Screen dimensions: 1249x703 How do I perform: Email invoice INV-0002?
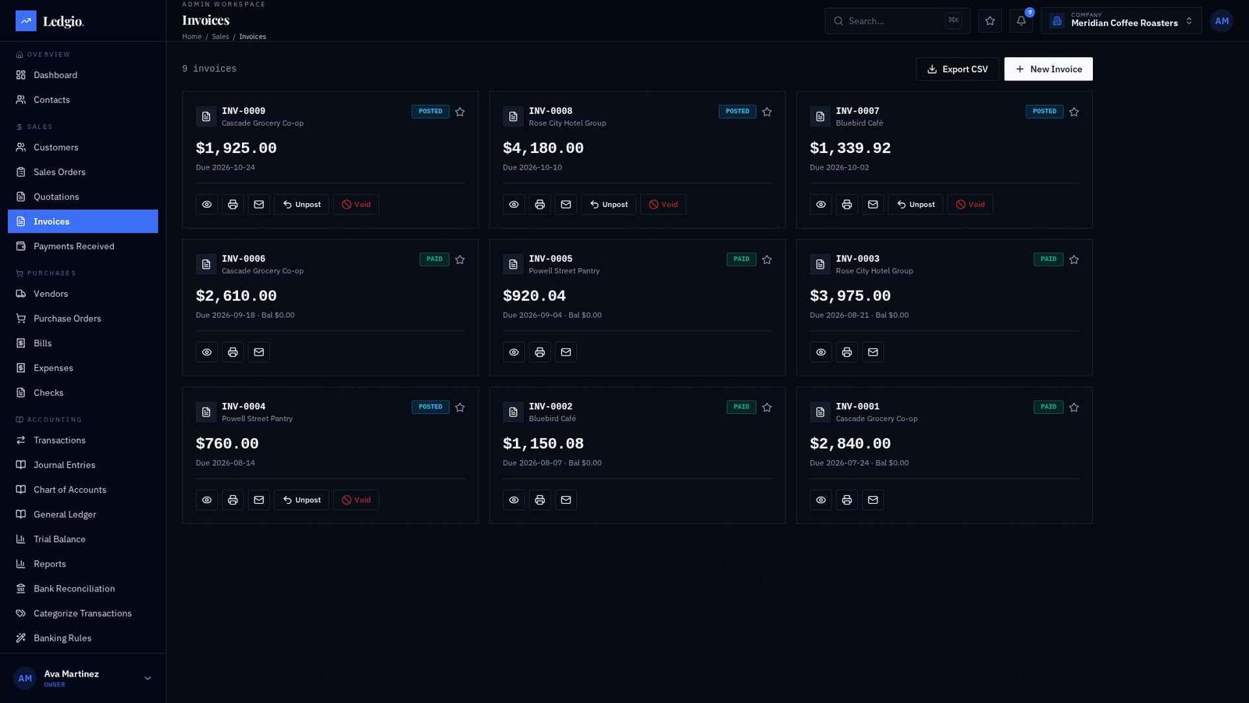tap(566, 500)
